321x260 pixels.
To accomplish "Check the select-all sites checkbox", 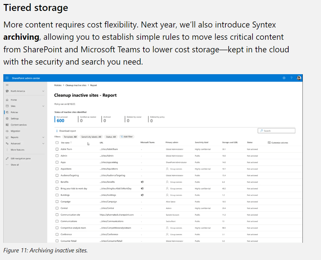I will coord(57,143).
